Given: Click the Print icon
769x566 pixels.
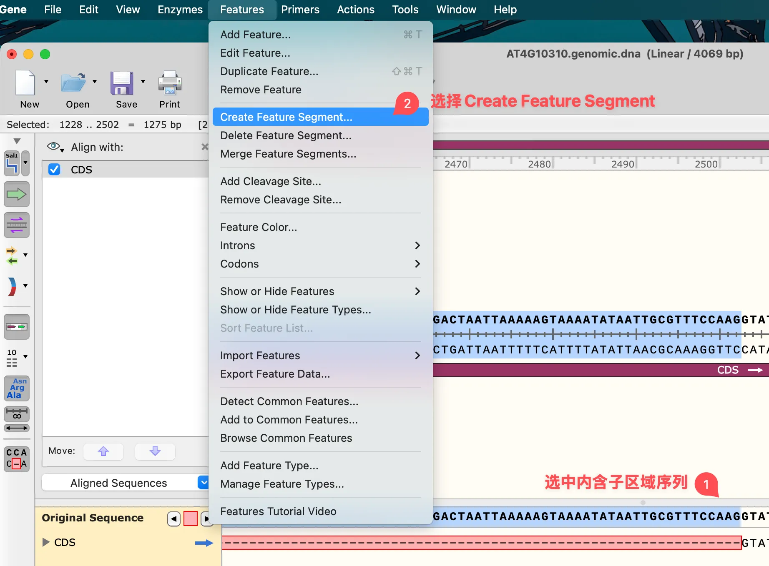Looking at the screenshot, I should point(169,83).
